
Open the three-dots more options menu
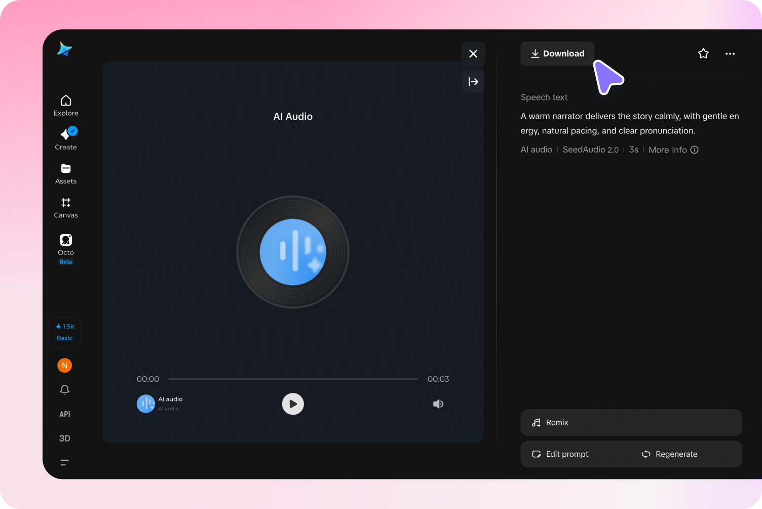coord(730,54)
